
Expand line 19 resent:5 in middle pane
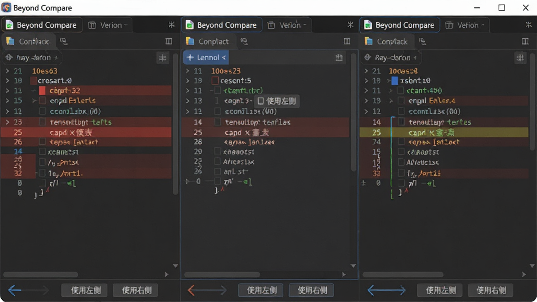(x=187, y=81)
